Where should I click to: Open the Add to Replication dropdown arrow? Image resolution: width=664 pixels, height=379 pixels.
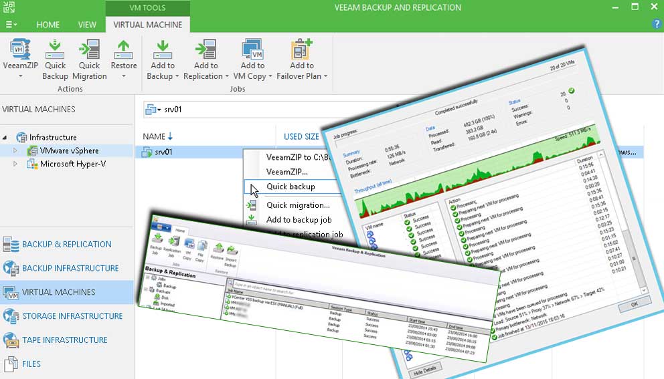(227, 77)
